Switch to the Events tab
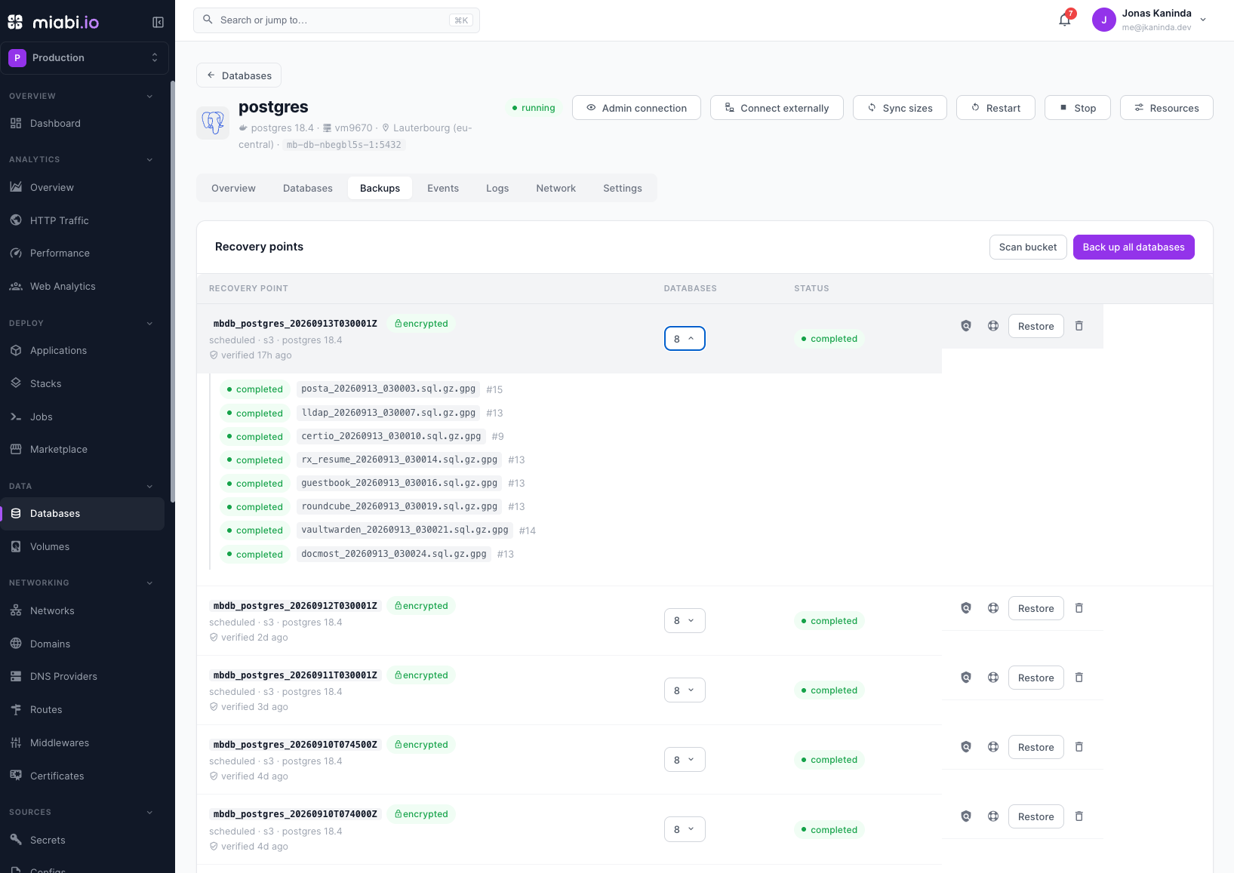Screen dimensions: 1234x873 coord(443,189)
